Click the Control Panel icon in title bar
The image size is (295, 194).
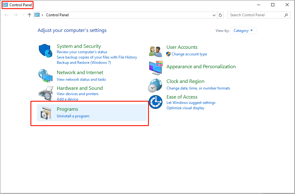pos(5,5)
